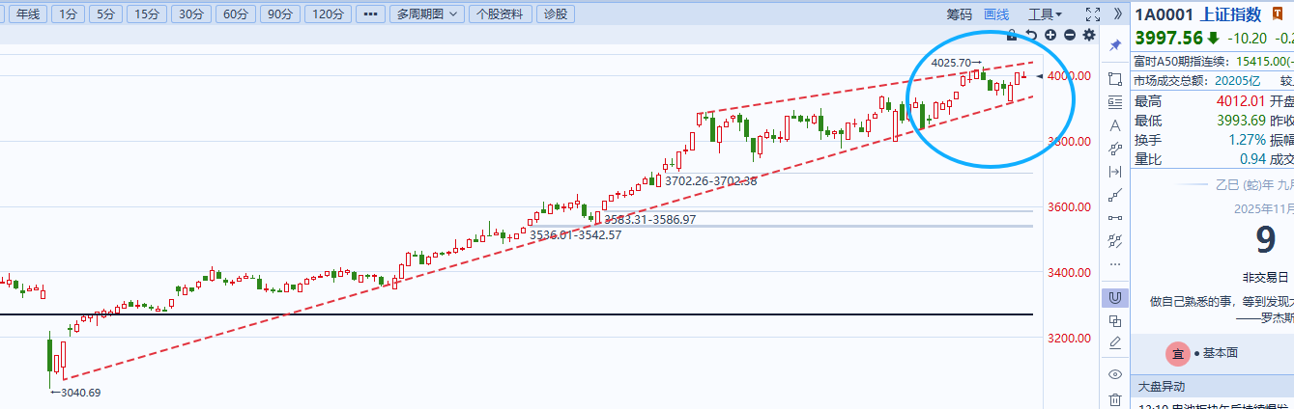Viewport: 1294px width, 409px height.
Task: Switch to 15分 period
Action: click(147, 14)
